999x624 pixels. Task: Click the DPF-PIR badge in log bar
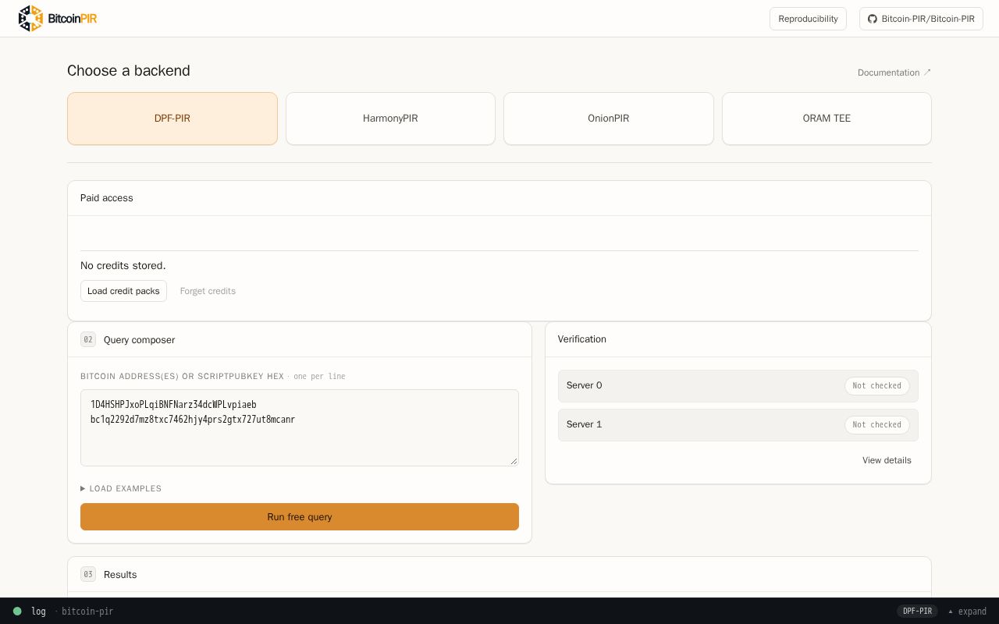(x=917, y=612)
